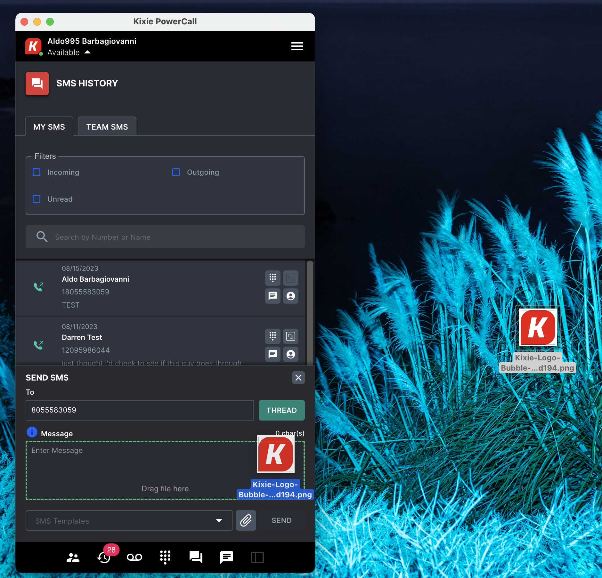
Task: Select the Kixie-Logo-Bubble png desktop file
Action: [538, 327]
